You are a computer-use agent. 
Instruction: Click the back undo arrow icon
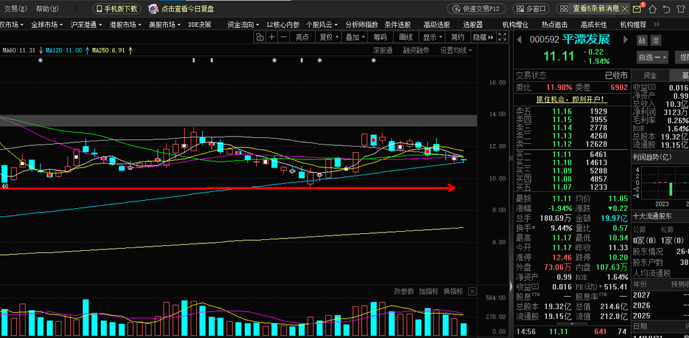667,9
